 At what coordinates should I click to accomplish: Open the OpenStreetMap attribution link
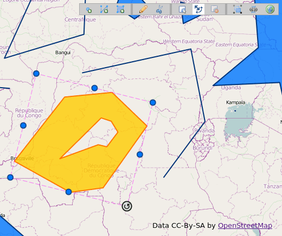point(245,226)
